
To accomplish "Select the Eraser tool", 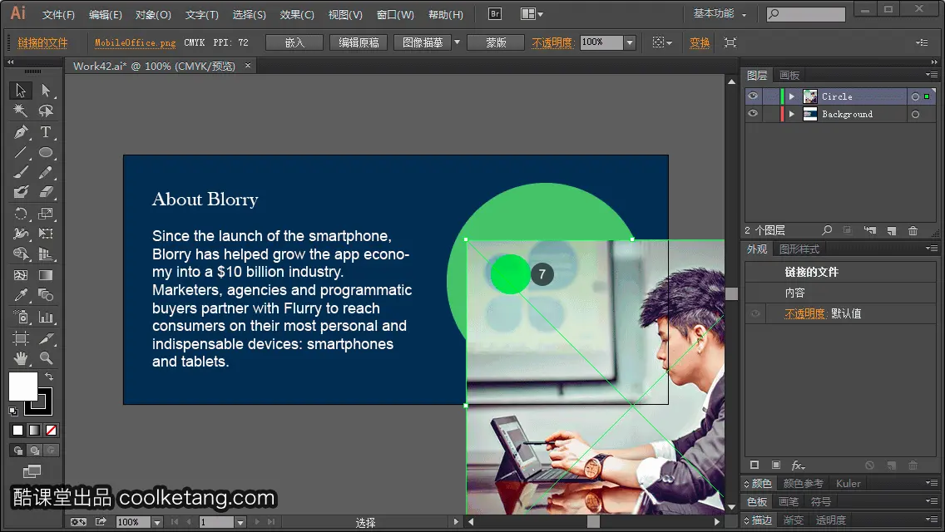I will (x=46, y=192).
